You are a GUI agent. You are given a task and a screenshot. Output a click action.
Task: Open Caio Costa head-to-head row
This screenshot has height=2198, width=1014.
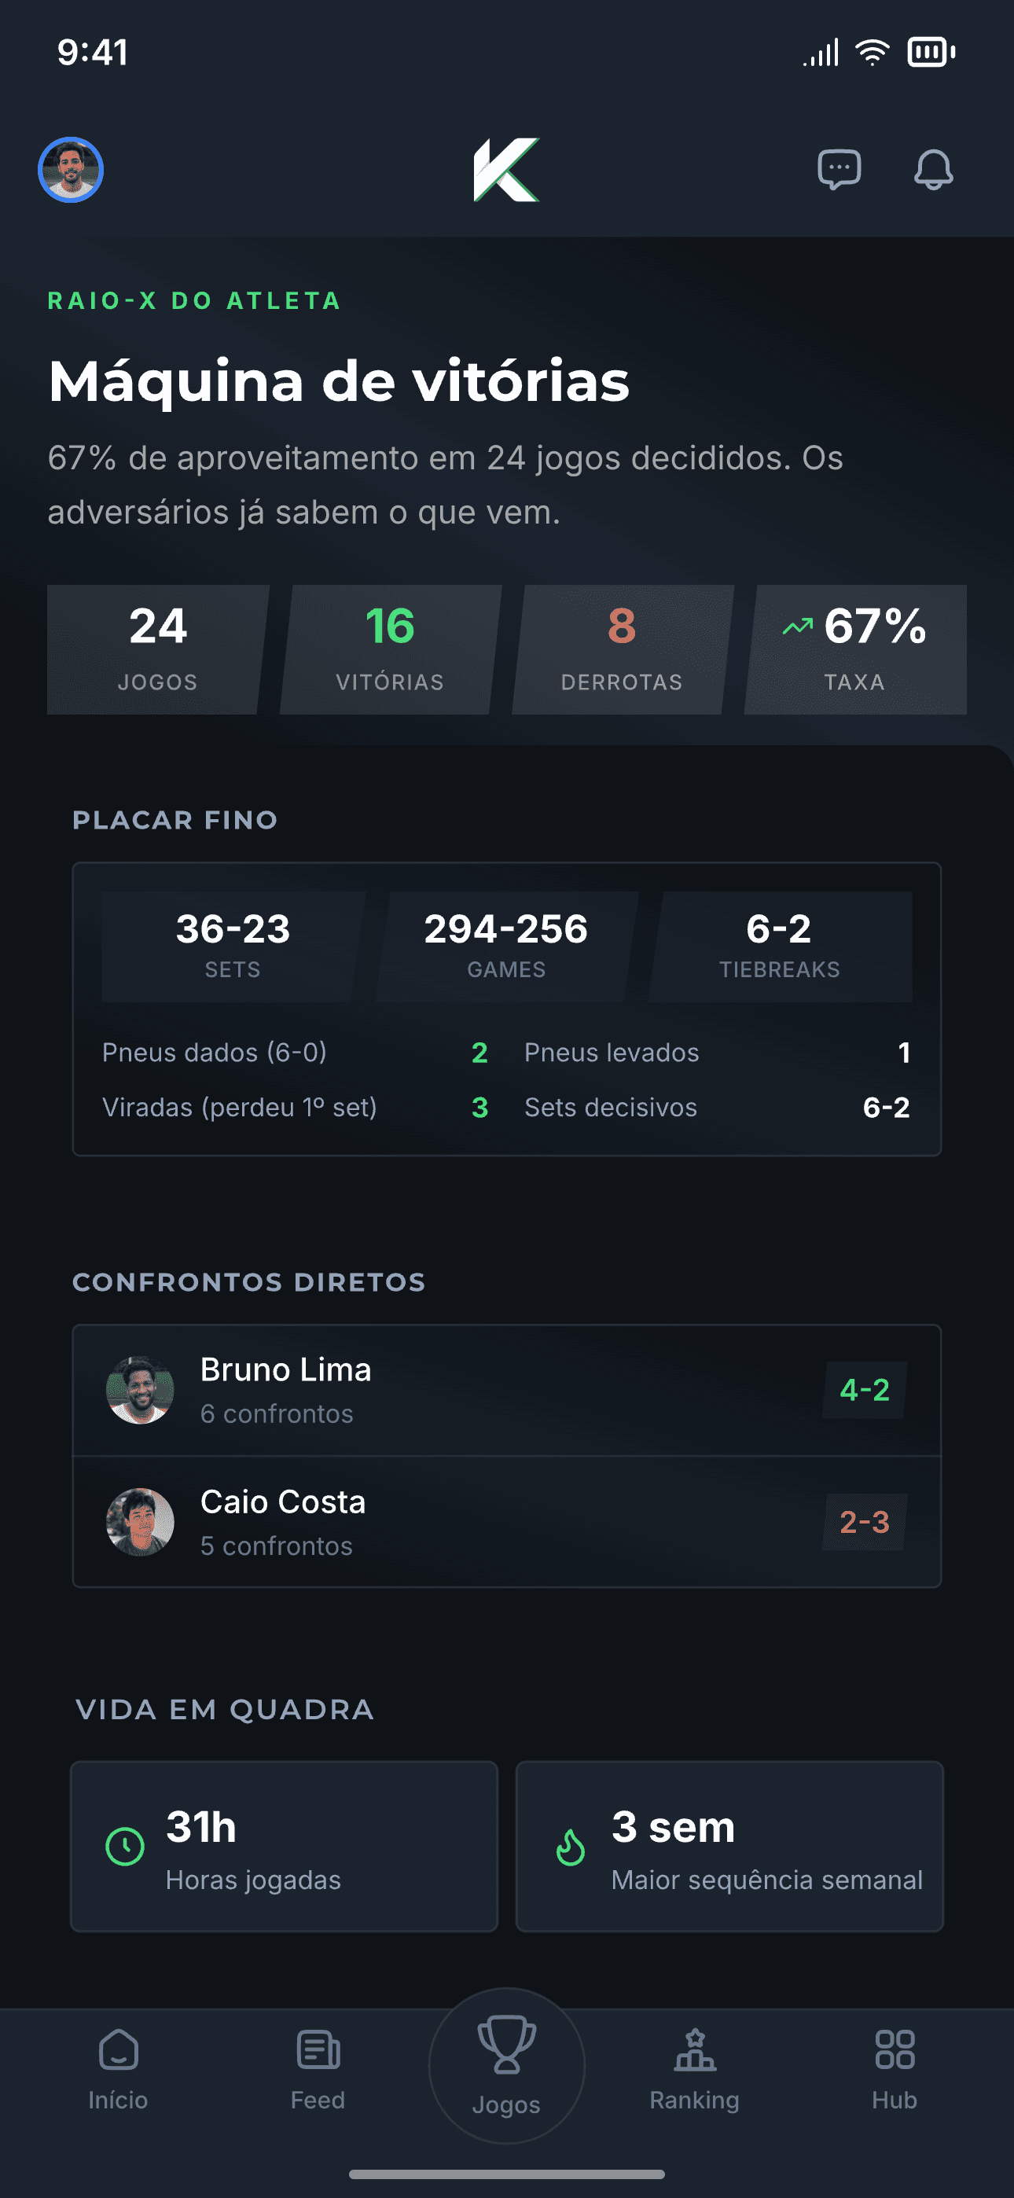pos(507,1522)
